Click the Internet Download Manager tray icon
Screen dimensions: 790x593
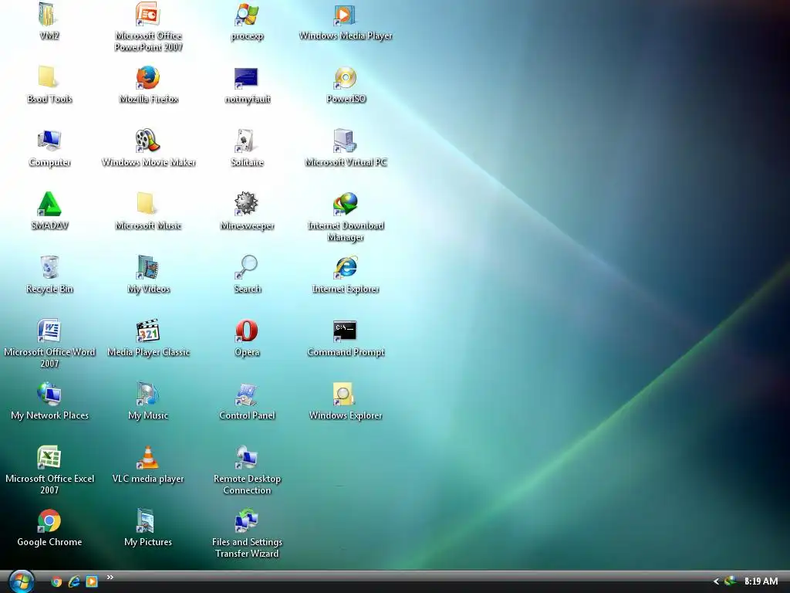730,581
